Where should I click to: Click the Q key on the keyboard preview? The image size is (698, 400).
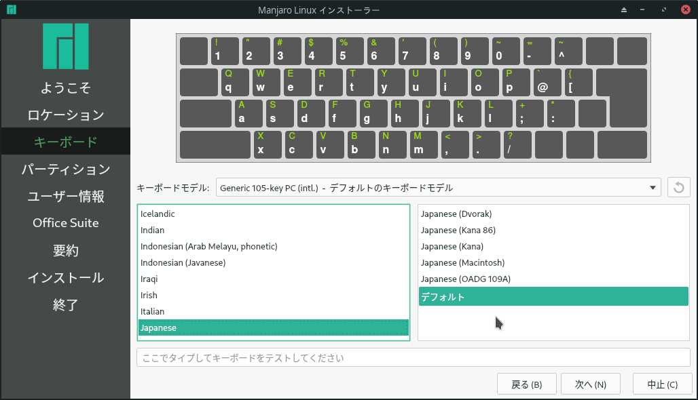click(x=235, y=82)
